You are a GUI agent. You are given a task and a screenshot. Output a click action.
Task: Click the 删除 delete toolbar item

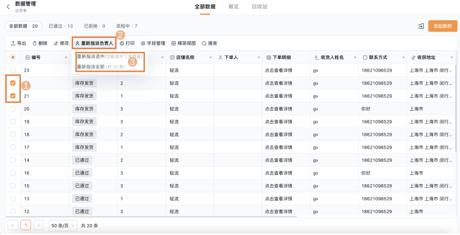click(x=40, y=43)
